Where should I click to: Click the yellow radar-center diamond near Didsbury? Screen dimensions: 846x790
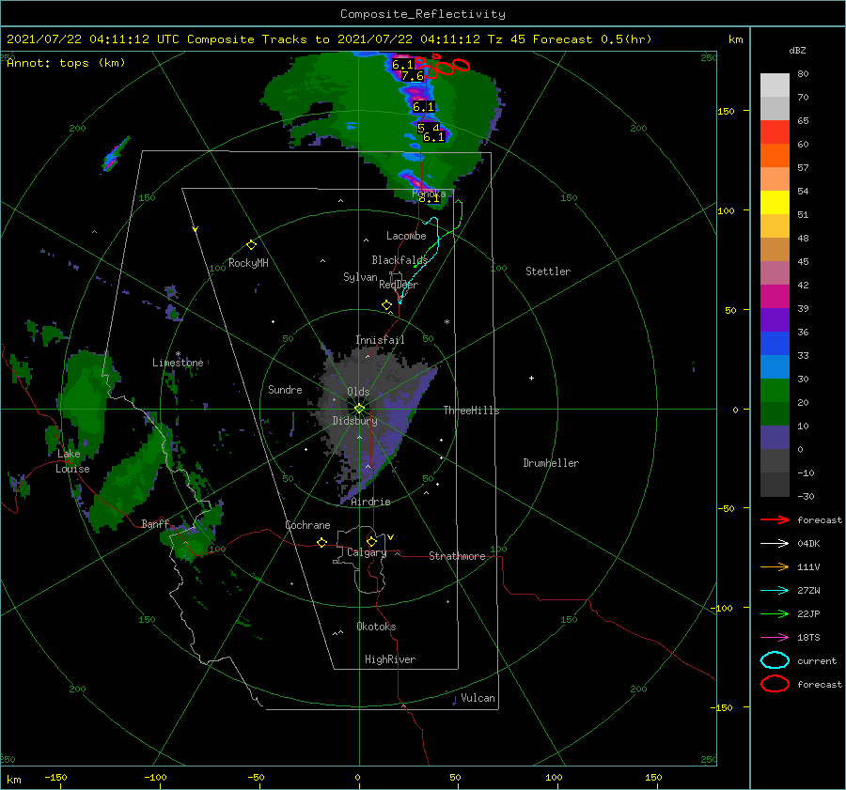pyautogui.click(x=359, y=409)
